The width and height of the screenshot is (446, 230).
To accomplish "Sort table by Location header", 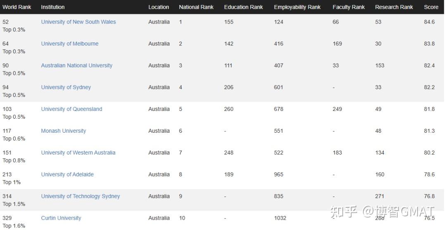I will click(x=159, y=7).
